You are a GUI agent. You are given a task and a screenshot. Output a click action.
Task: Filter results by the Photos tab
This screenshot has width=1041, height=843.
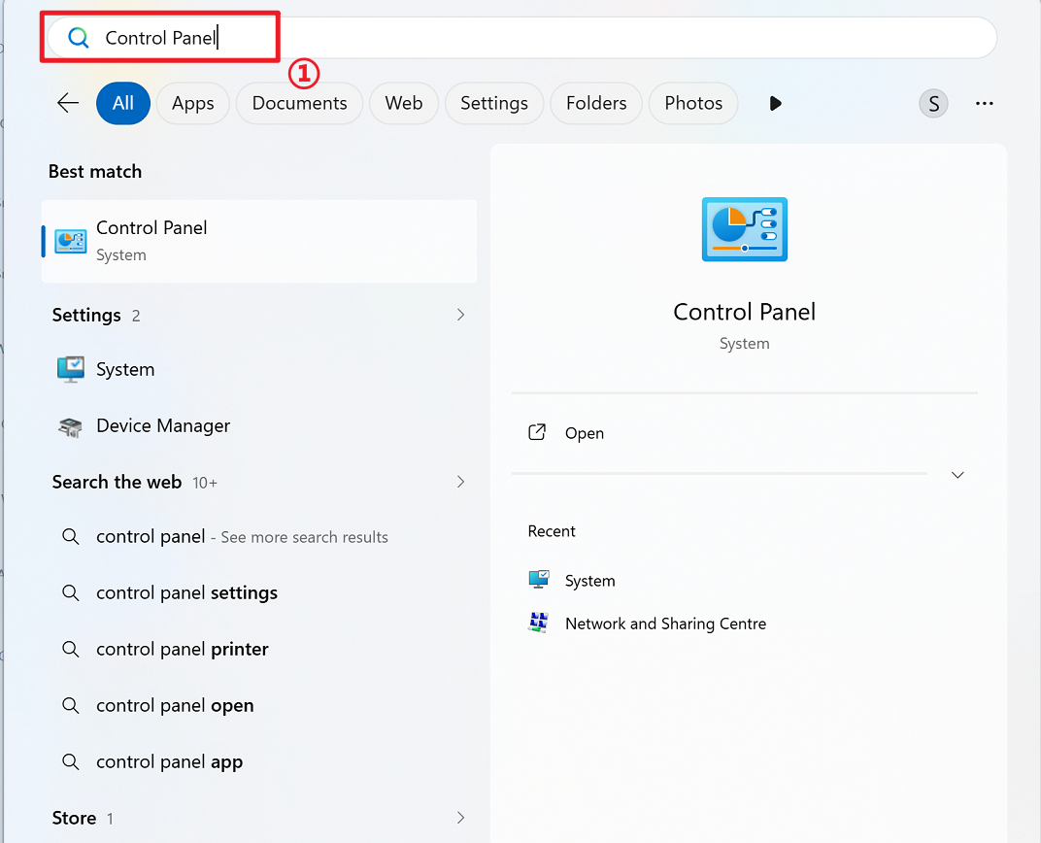point(692,103)
